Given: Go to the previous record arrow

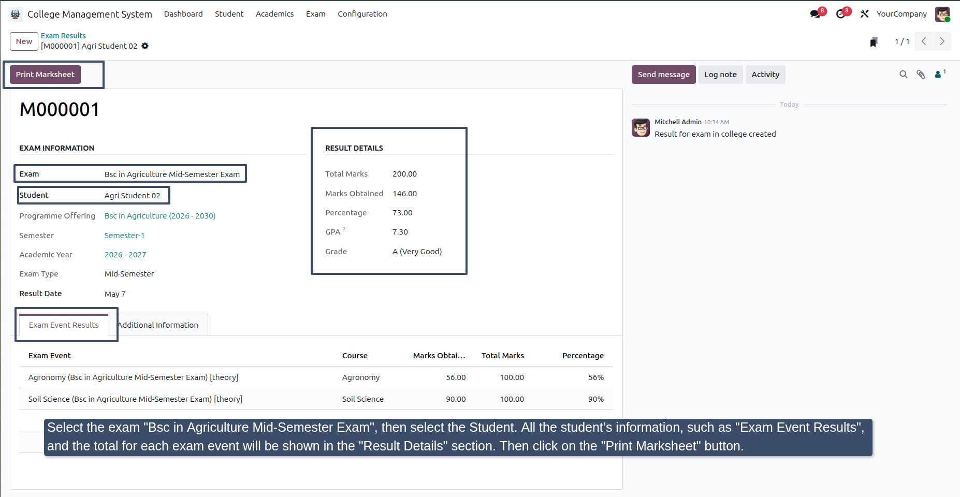Looking at the screenshot, I should [924, 41].
